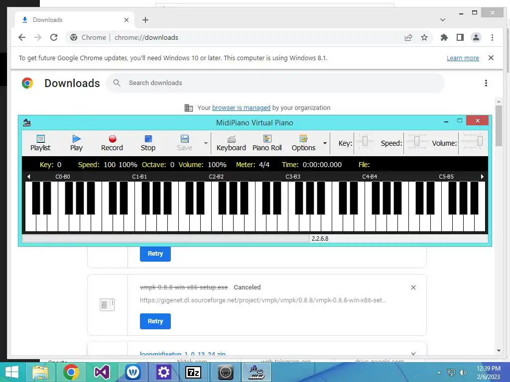Open the loopmidisetup zip file link
Screen dimensions: 510x382
click(x=182, y=354)
